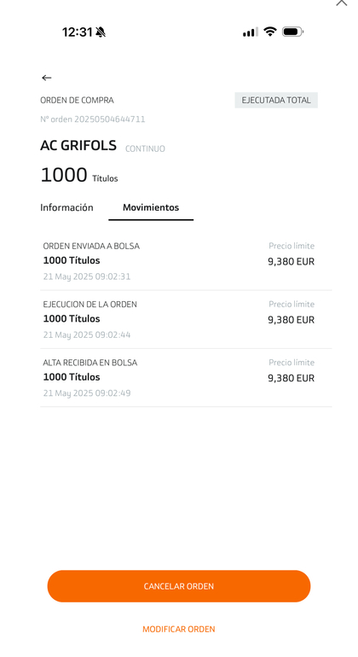Tap the 9,380 EUR price on first movement
Viewport: 358px width, 657px height.
(291, 261)
